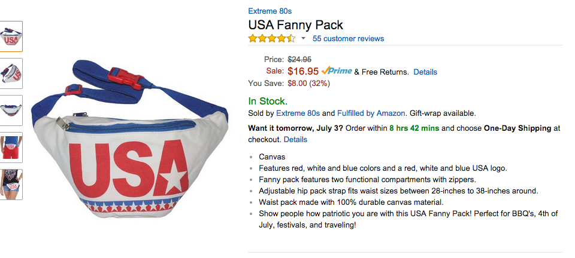
Task: Click the star rating icons
Action: pyautogui.click(x=272, y=39)
